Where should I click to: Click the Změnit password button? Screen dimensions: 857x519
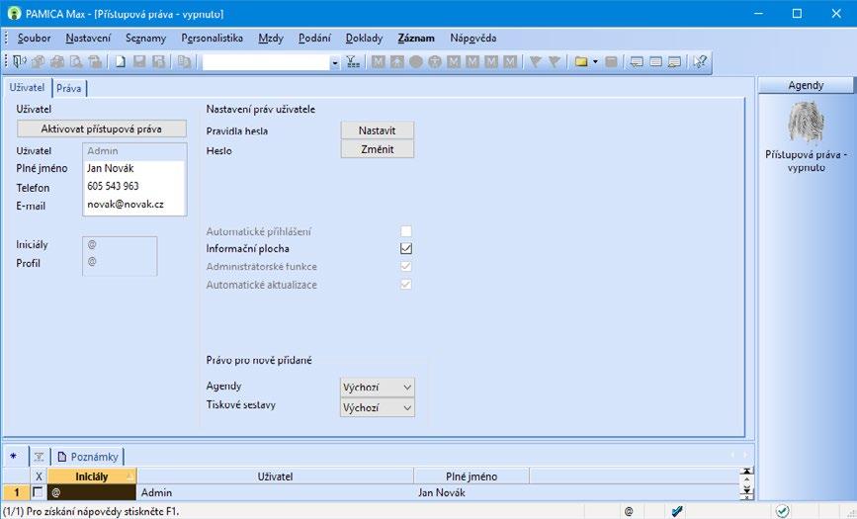(x=378, y=149)
